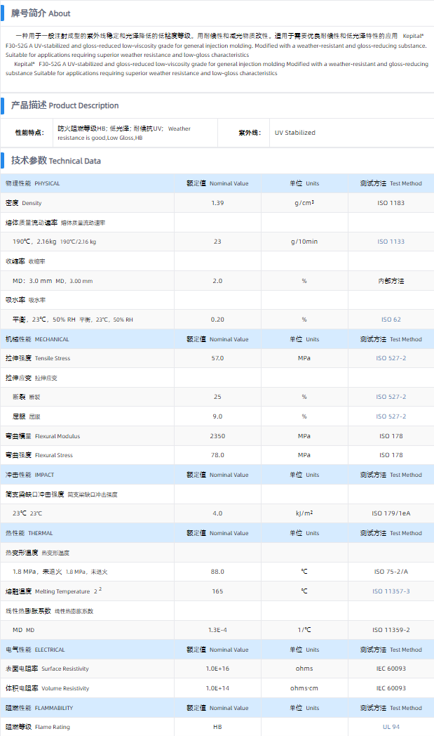The width and height of the screenshot is (434, 736).
Task: Click the 阻燃性能 FLAMMABILITY table header
Action: click(39, 708)
